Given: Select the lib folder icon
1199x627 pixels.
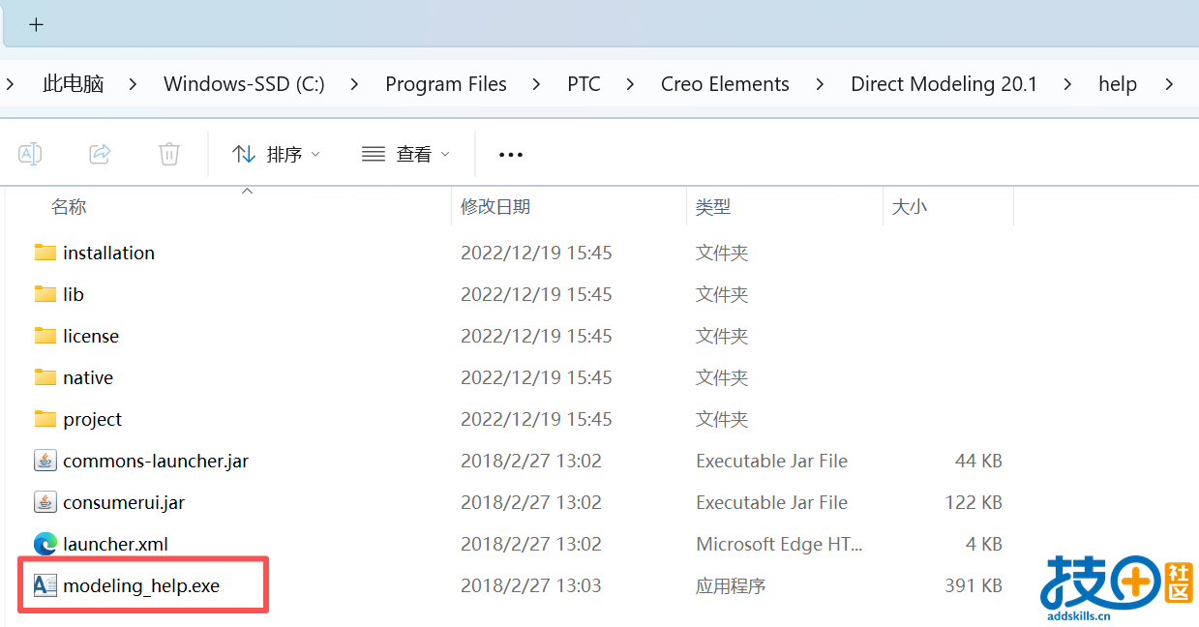Looking at the screenshot, I should coord(45,294).
